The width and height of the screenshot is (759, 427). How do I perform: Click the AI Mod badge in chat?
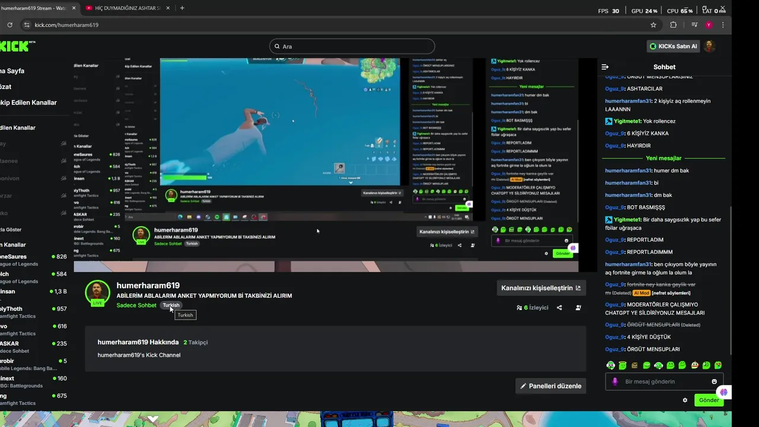click(x=641, y=293)
